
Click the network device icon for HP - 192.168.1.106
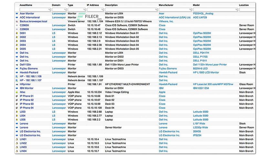point(17,76)
